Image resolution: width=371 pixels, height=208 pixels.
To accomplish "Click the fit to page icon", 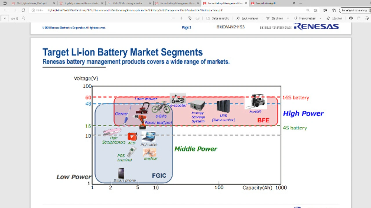I will coord(198,18).
